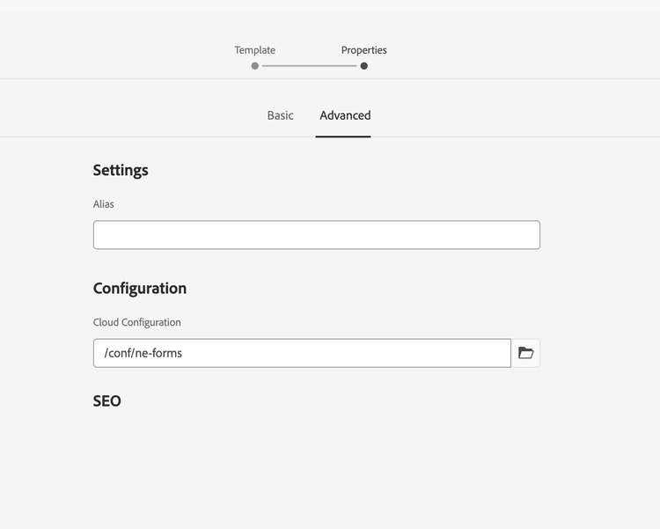Click the right edge of the Alias input box

[x=537, y=235]
